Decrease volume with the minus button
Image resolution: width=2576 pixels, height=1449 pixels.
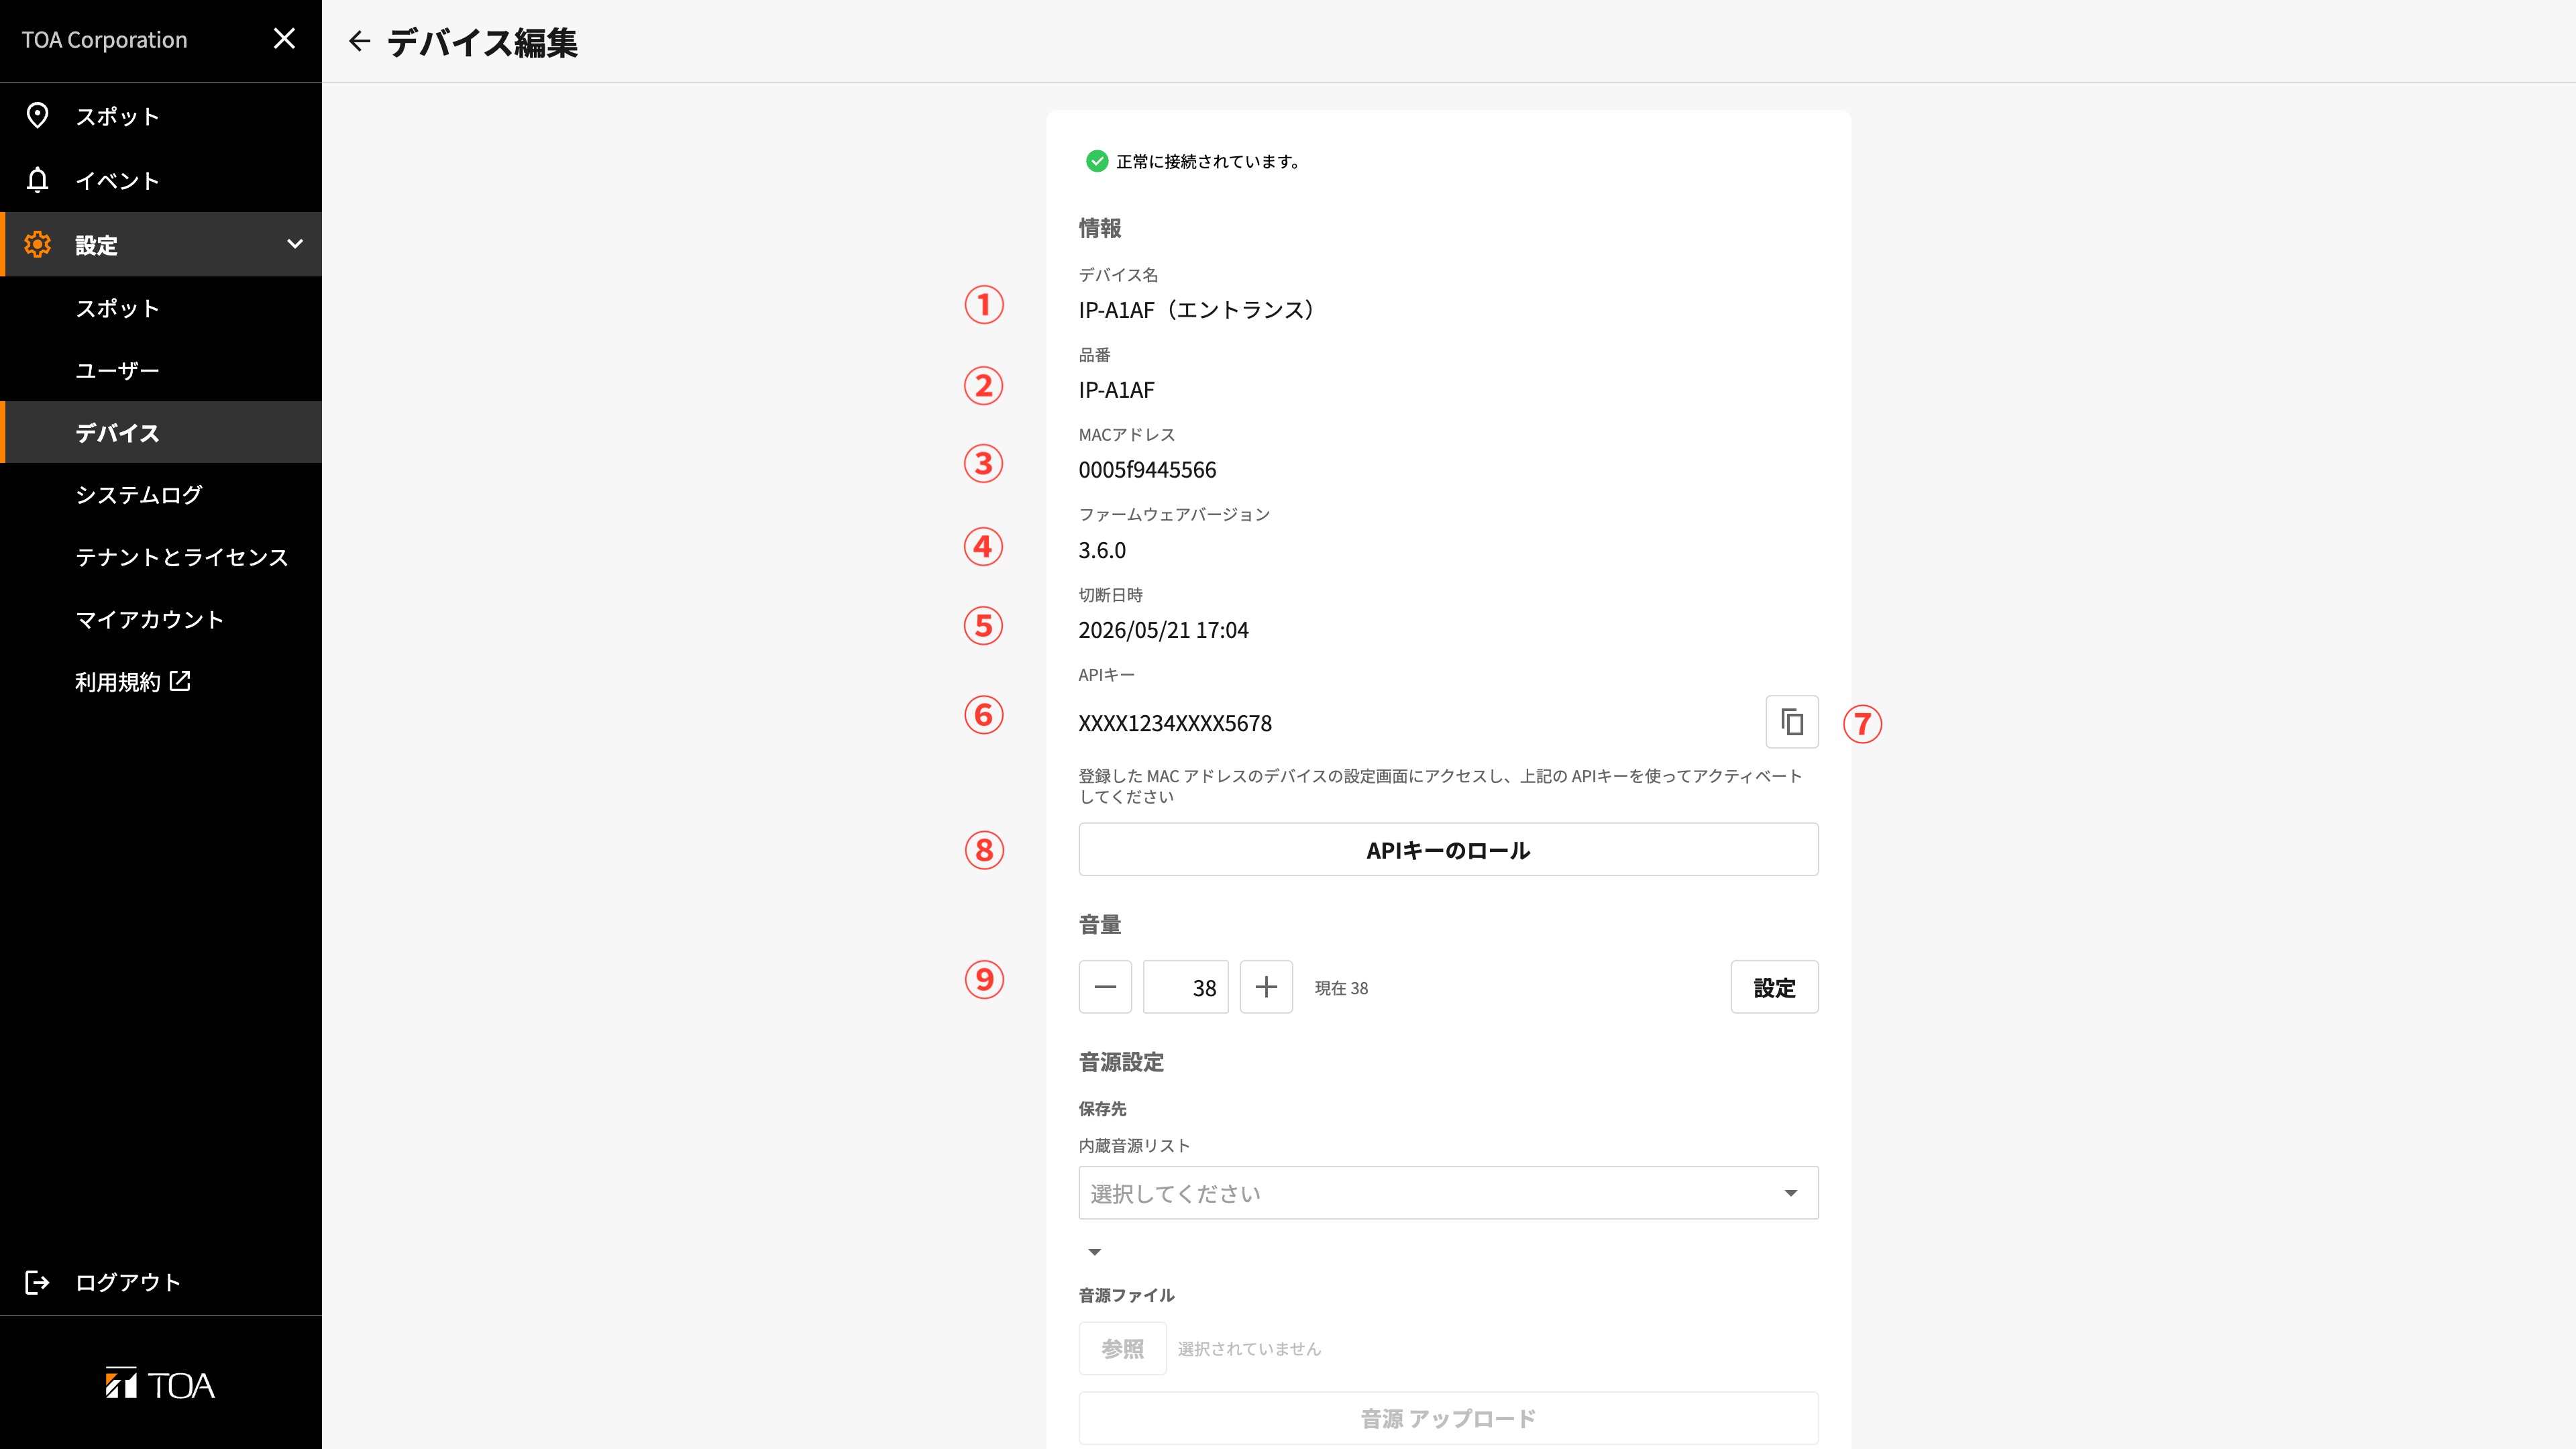point(1105,987)
